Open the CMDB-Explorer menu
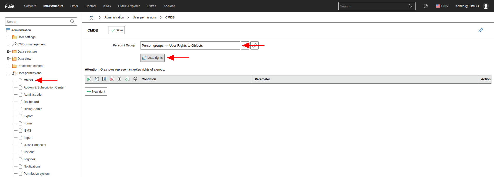The height and width of the screenshot is (177, 494). click(x=129, y=6)
